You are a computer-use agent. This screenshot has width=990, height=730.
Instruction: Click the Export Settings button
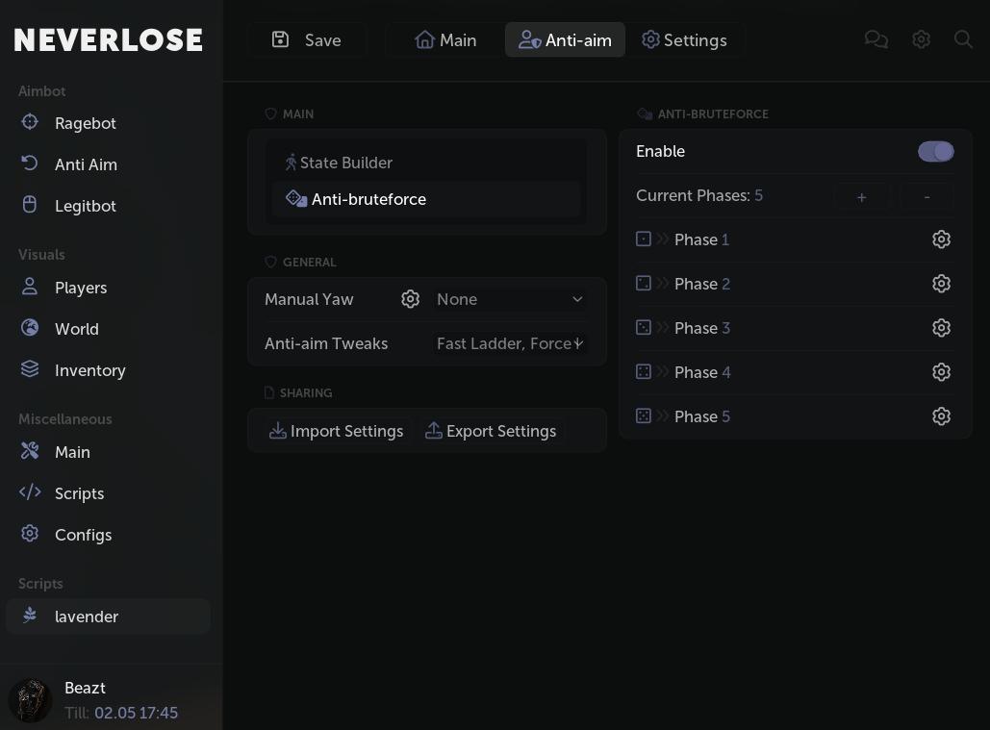click(491, 431)
